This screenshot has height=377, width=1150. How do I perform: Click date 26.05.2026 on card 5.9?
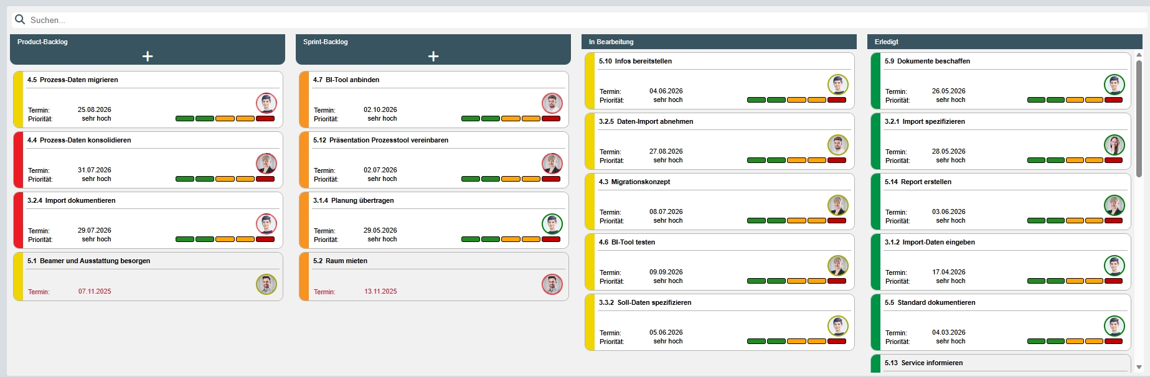pyautogui.click(x=949, y=91)
